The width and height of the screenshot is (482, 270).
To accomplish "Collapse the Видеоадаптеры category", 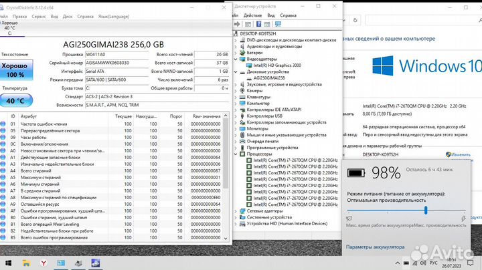I will click(x=236, y=59).
